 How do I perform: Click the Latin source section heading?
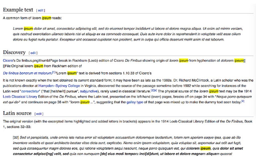point(17,113)
